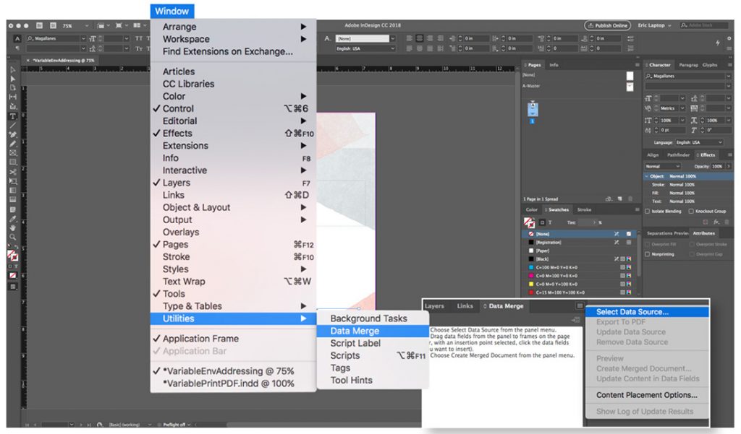Enable the Nonprinting checkbox
741x434 pixels.
click(x=647, y=253)
